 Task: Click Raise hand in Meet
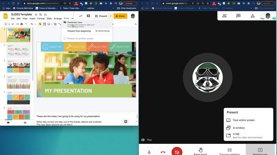pos(200,151)
